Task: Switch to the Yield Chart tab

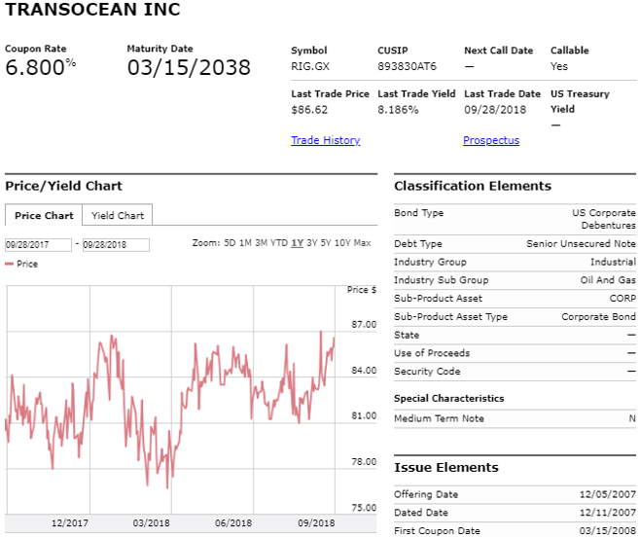Action: [118, 215]
